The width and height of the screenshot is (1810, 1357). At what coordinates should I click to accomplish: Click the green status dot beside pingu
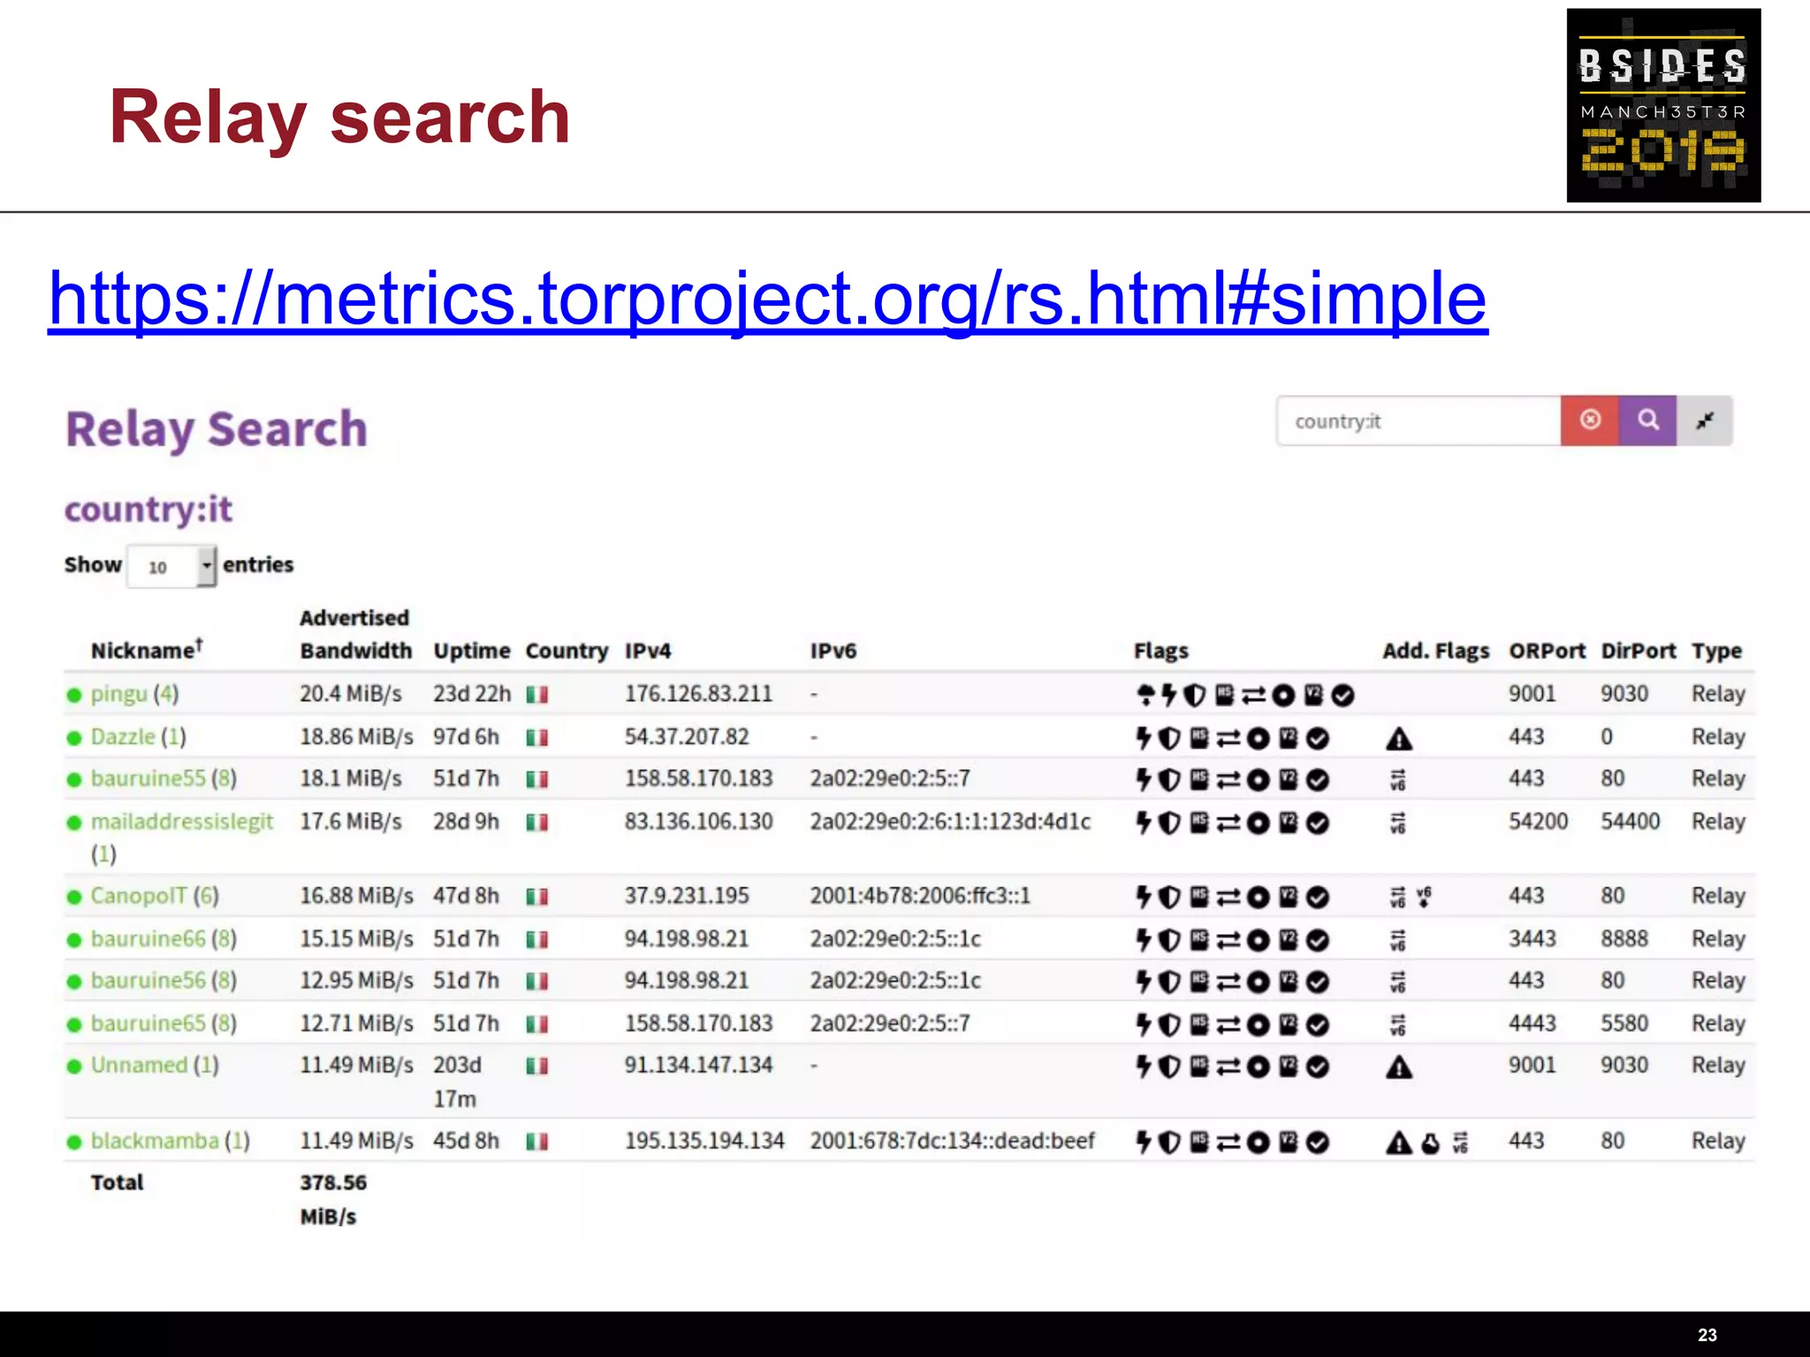click(x=74, y=695)
